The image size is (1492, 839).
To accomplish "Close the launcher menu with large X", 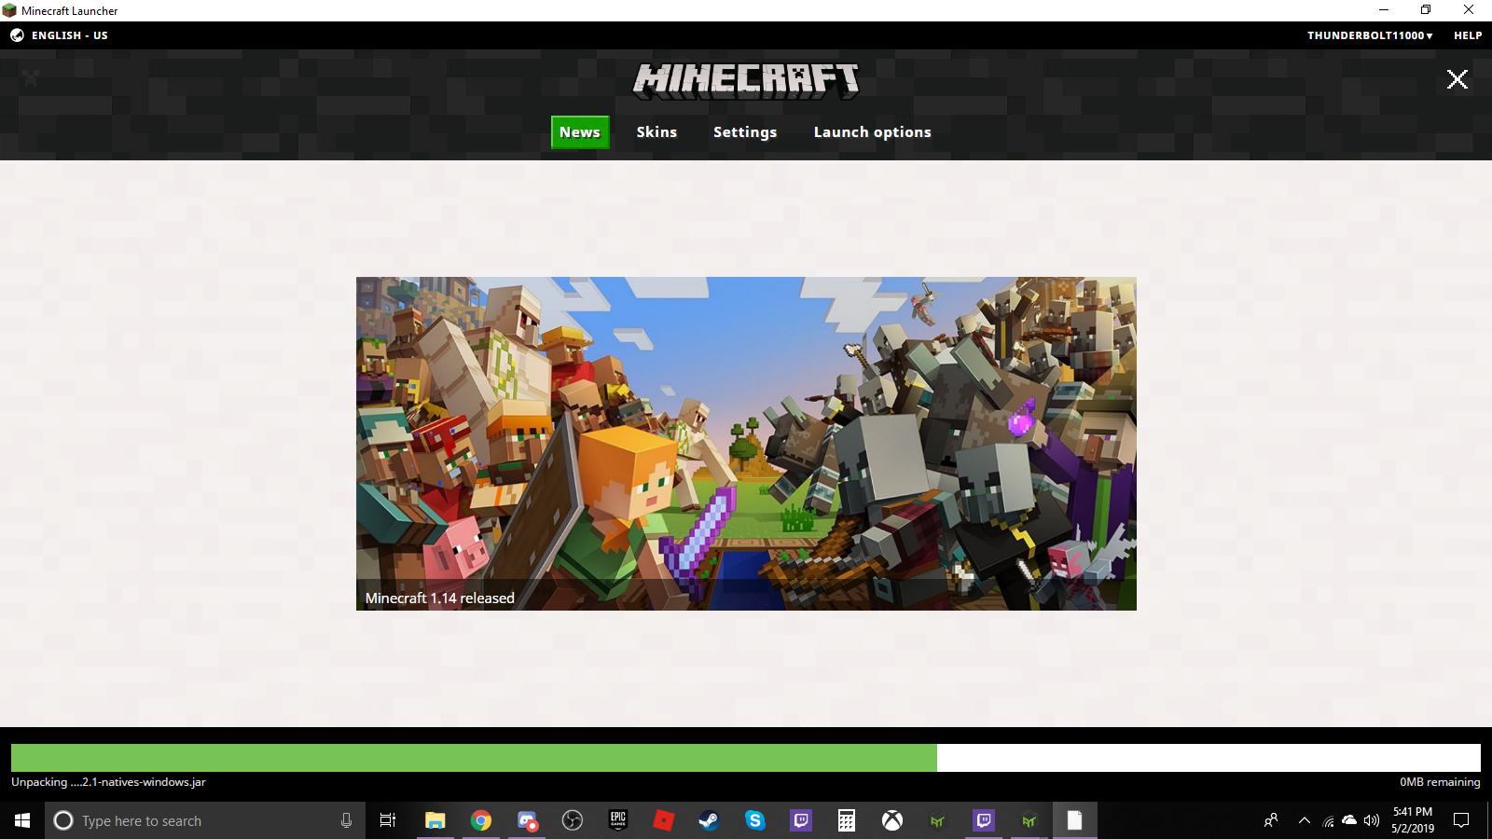I will (x=1457, y=79).
